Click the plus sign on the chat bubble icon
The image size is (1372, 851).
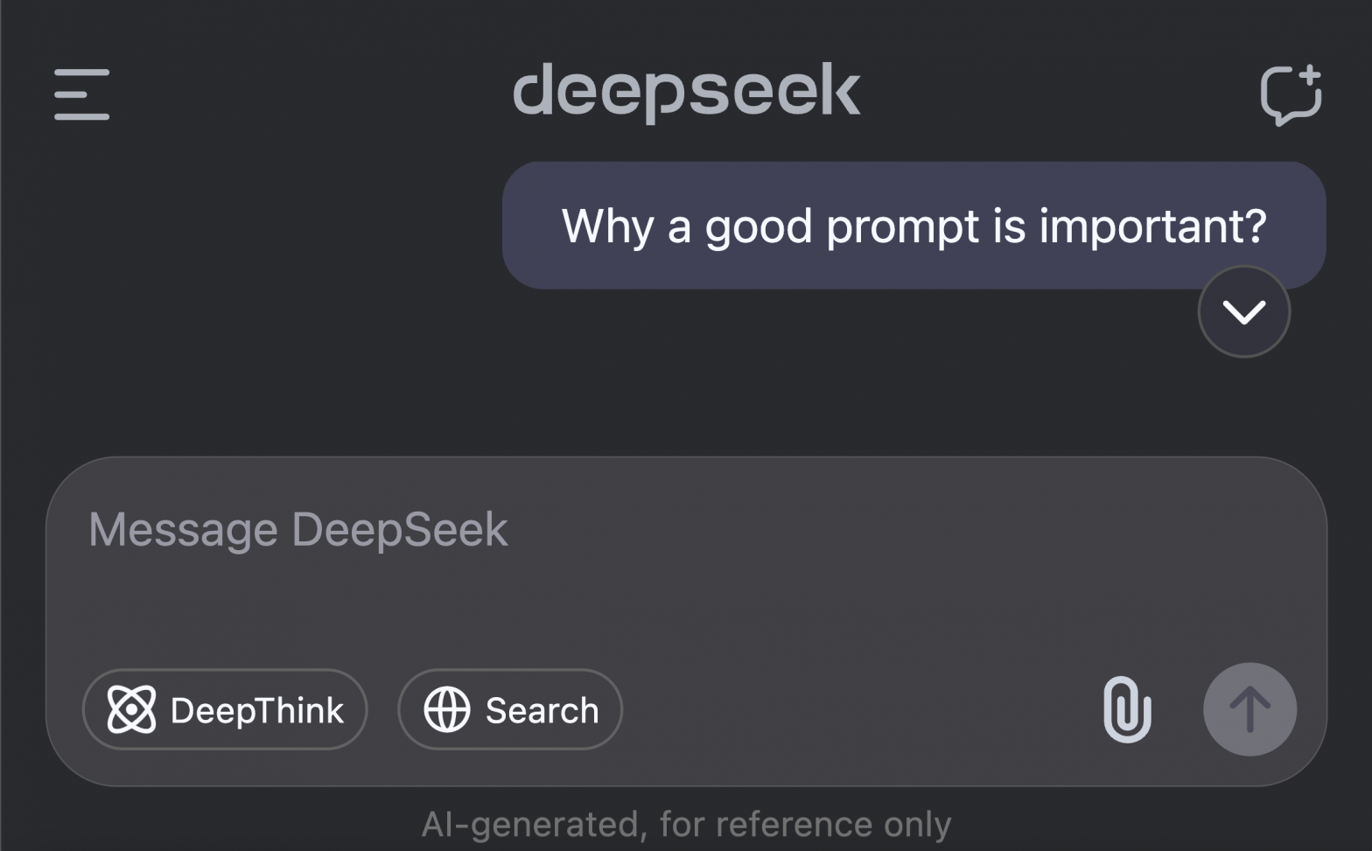1308,77
